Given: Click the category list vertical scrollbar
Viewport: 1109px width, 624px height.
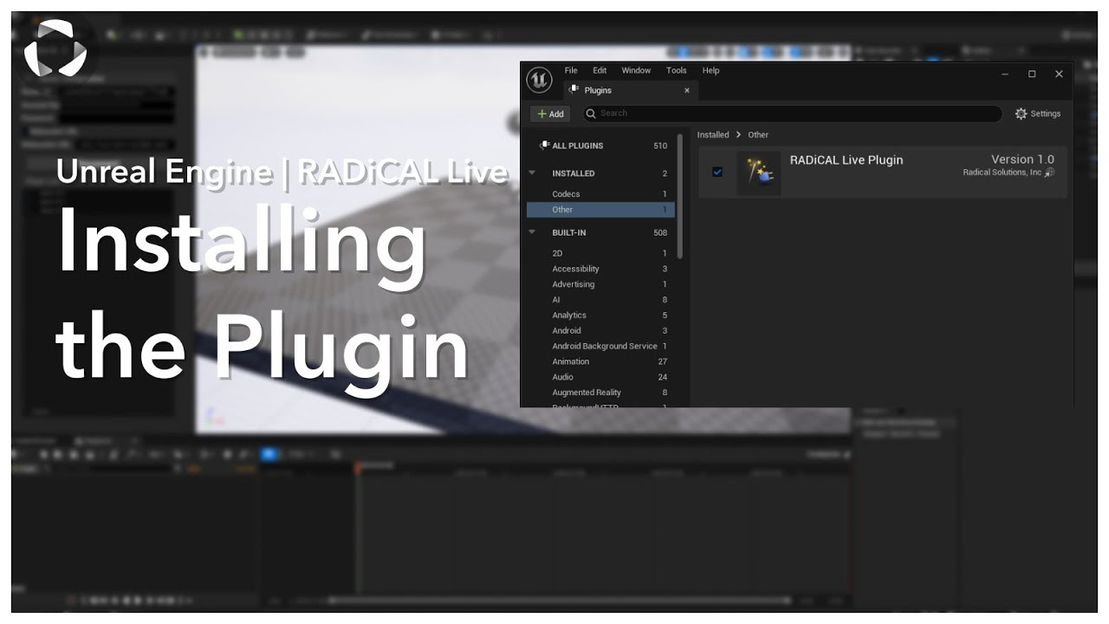Looking at the screenshot, I should [680, 196].
